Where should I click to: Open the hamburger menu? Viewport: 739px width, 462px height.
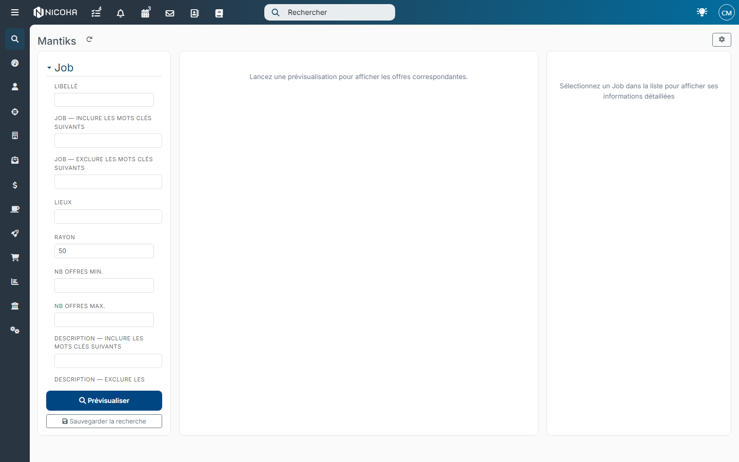click(x=15, y=12)
